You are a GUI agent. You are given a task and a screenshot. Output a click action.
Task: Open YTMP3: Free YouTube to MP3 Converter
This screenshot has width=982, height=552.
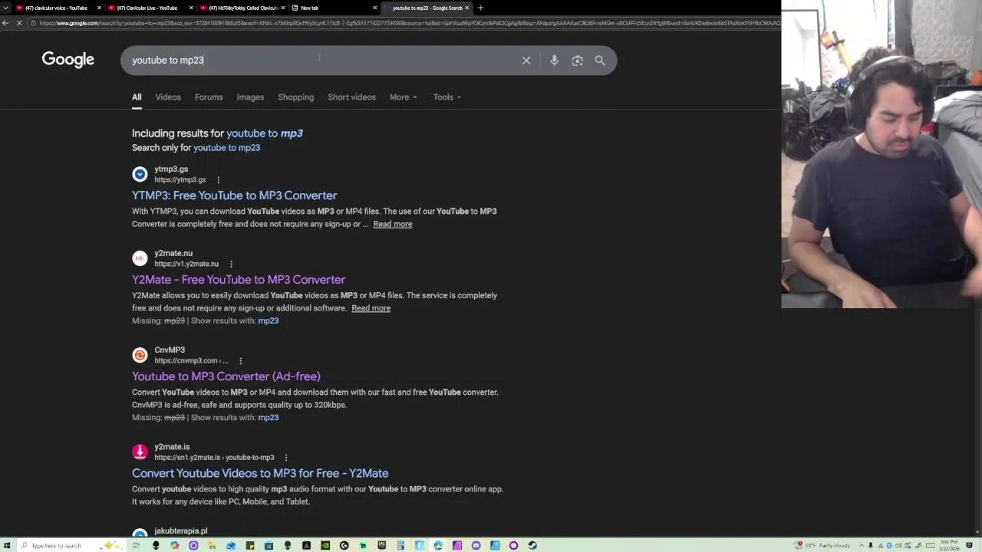coord(234,195)
